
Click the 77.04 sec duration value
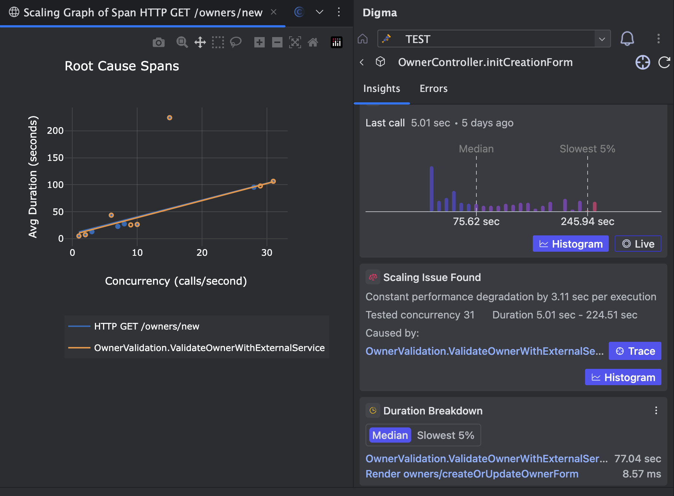638,459
